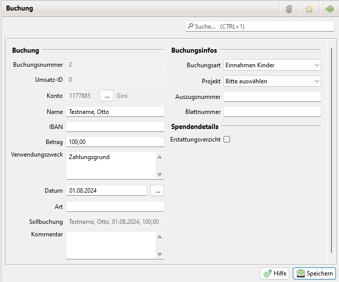Click the paperclip attachment icon
The height and width of the screenshot is (282, 339).
[289, 9]
